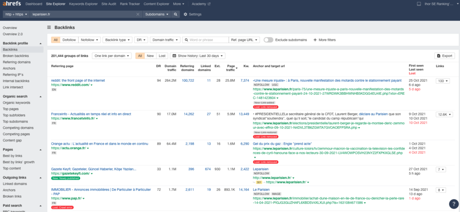
Task: Sort by the DR column header
Action: point(159,66)
